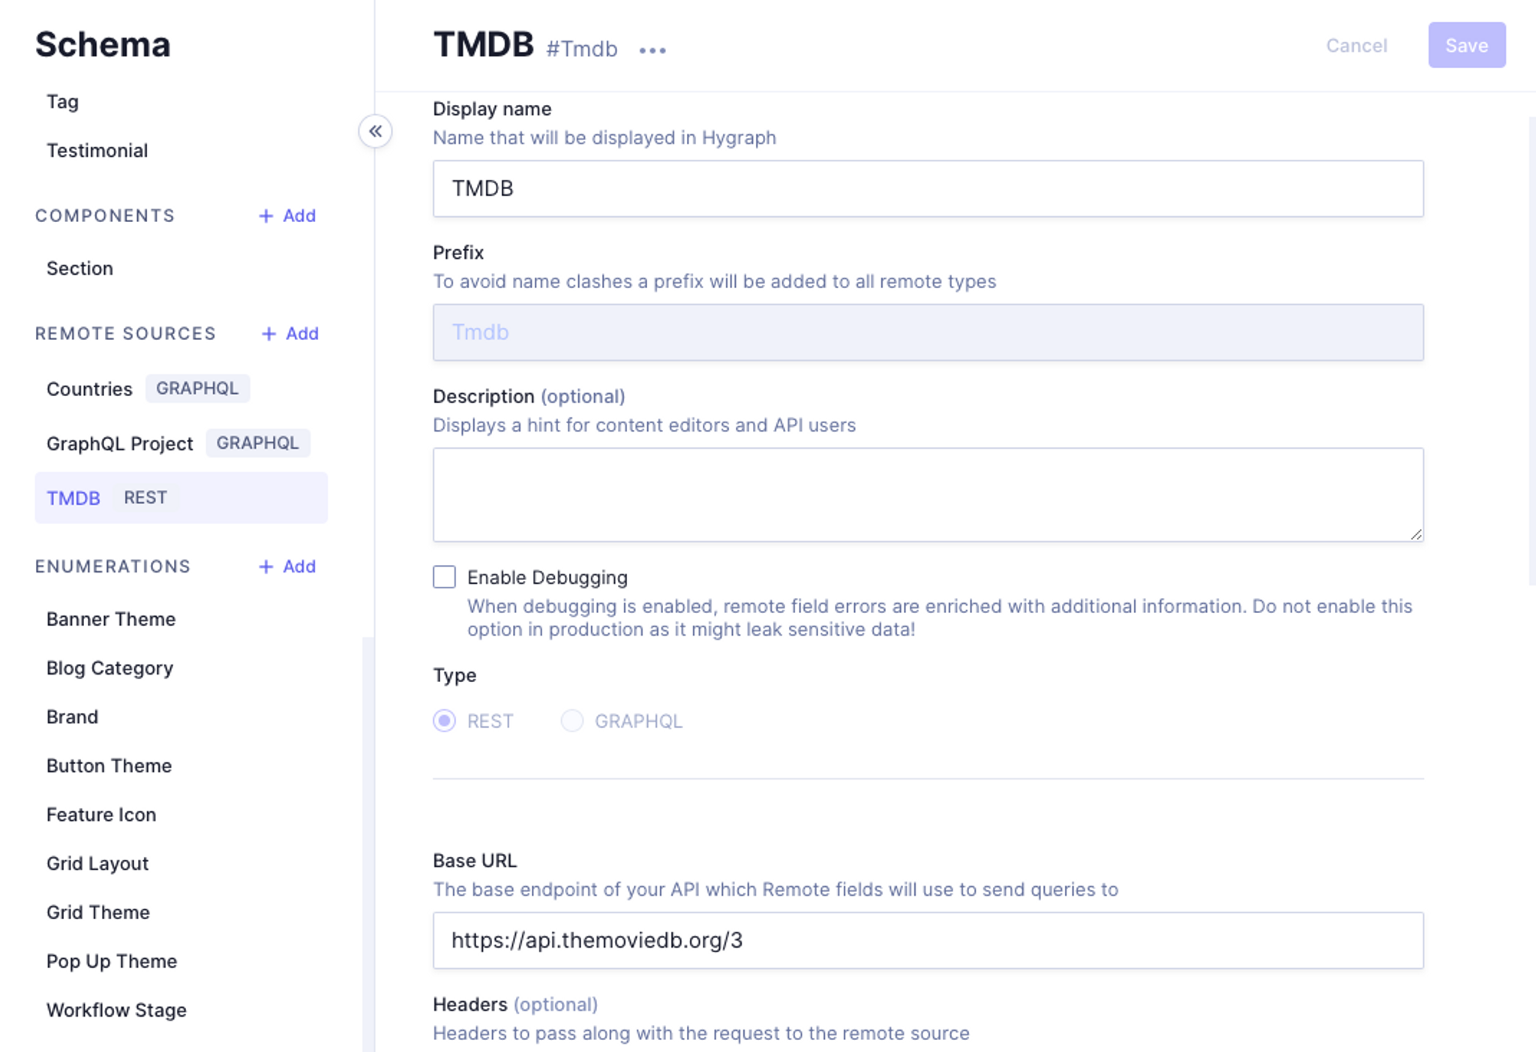Focus the Display name input field
Image resolution: width=1536 pixels, height=1052 pixels.
point(928,188)
